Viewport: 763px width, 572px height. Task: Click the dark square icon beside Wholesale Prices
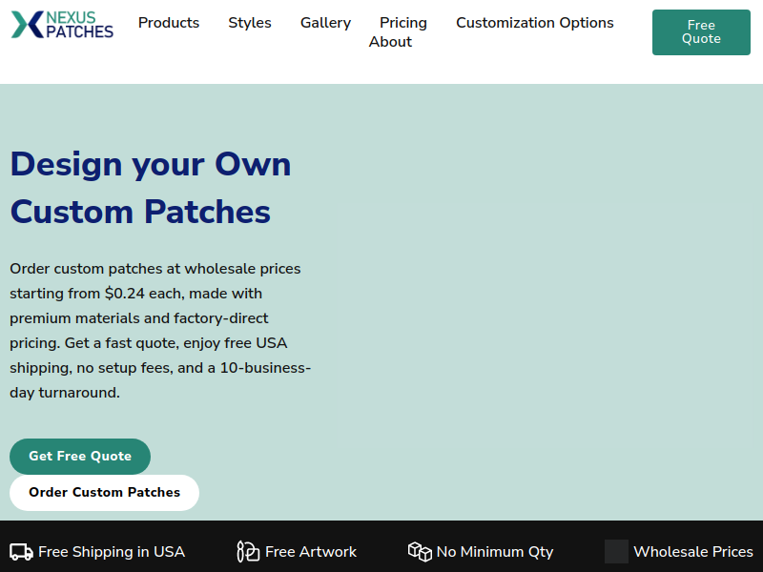(x=616, y=552)
